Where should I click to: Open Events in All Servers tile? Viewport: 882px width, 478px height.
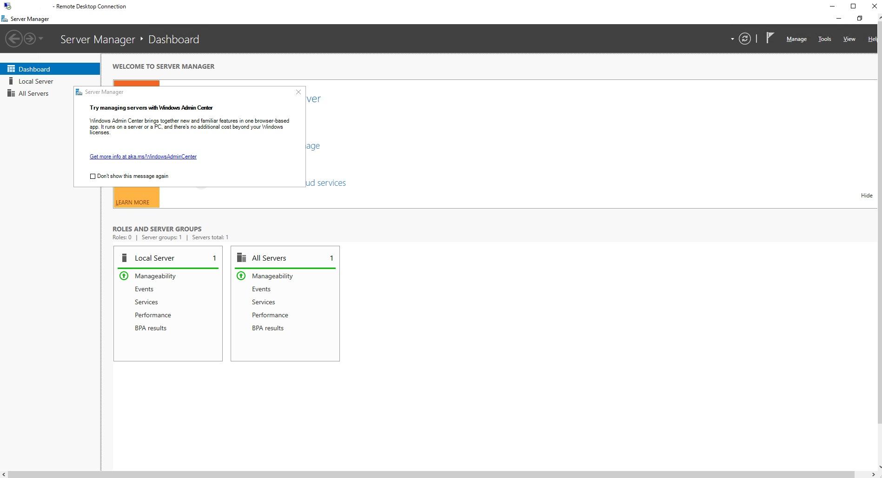(x=261, y=289)
